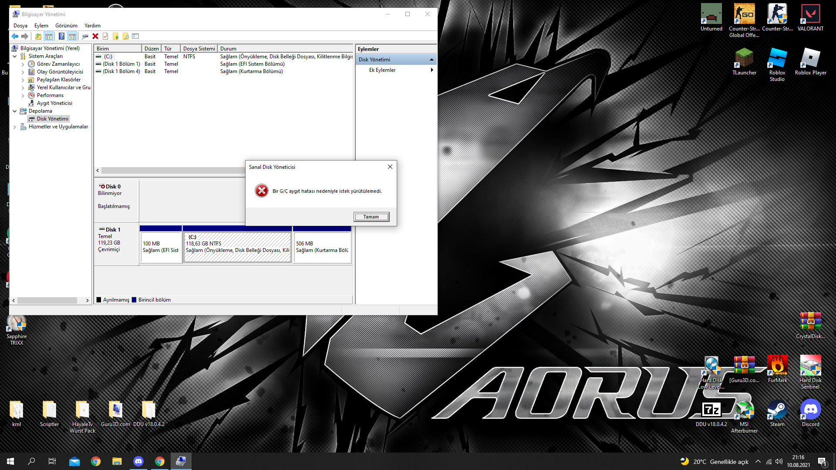The width and height of the screenshot is (836, 470).
Task: Click the red X delete toolbar icon
Action: (x=95, y=37)
